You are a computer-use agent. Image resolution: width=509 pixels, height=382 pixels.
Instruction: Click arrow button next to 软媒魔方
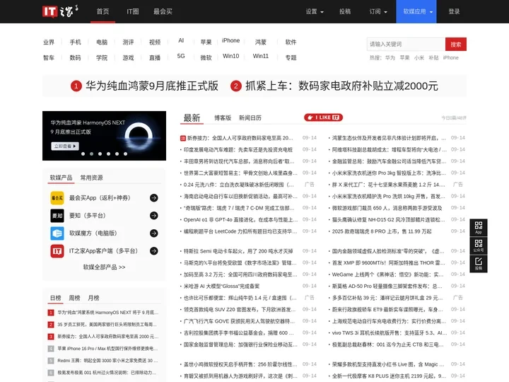point(154,233)
